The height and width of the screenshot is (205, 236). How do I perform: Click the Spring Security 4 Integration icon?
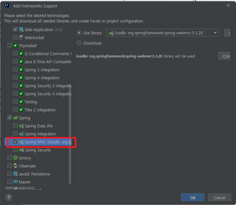coord(21,94)
